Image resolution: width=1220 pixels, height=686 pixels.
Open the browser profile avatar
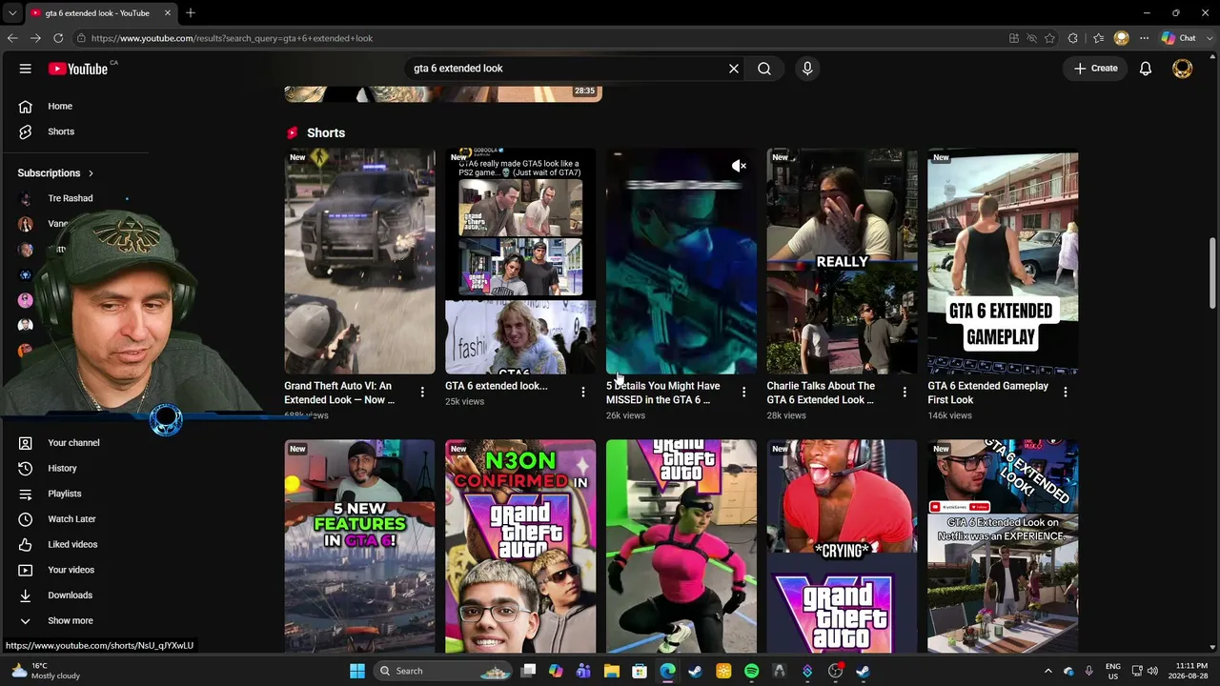(1122, 38)
